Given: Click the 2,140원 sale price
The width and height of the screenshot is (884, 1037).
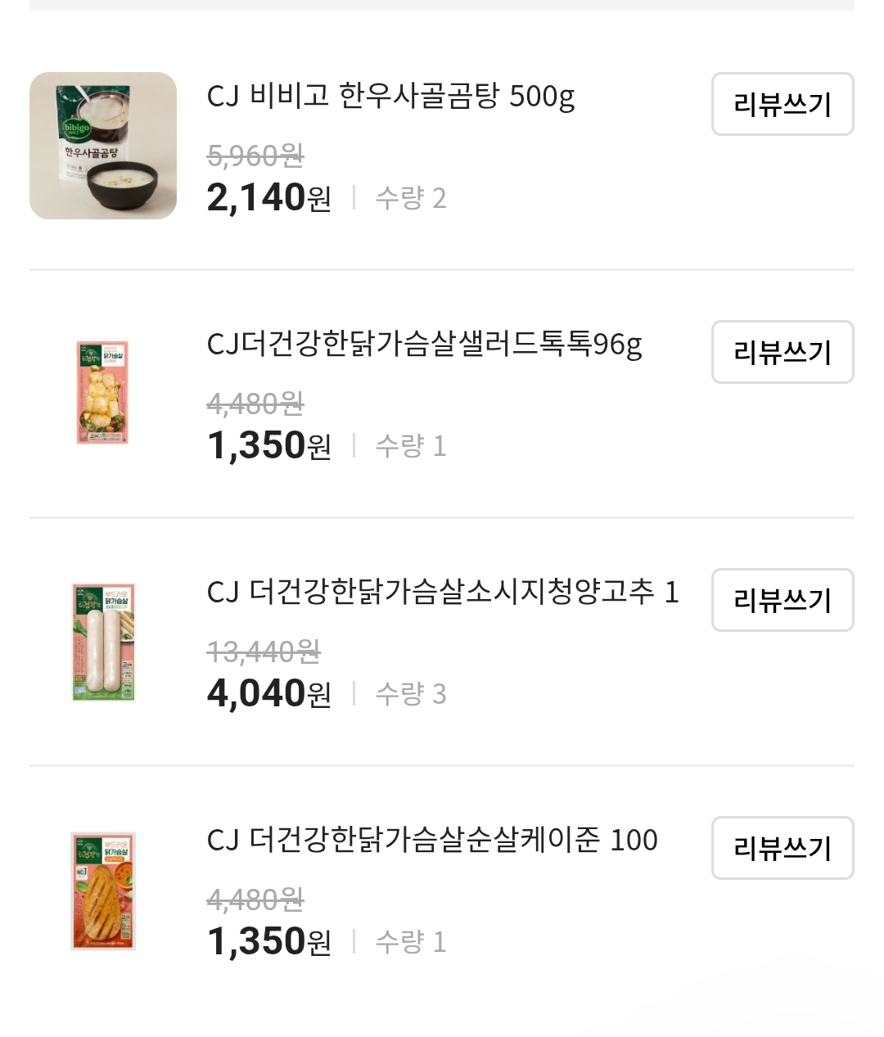Looking at the screenshot, I should coord(268,198).
